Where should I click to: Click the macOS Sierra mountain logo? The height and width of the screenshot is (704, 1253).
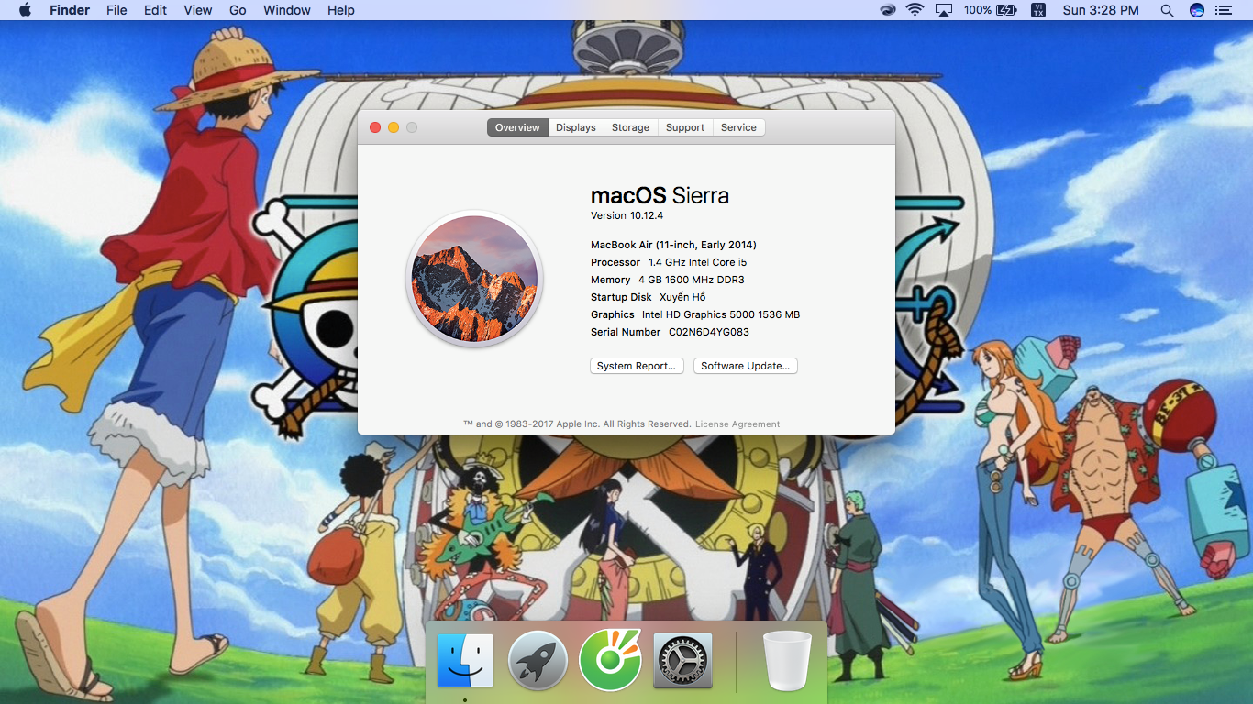474,279
